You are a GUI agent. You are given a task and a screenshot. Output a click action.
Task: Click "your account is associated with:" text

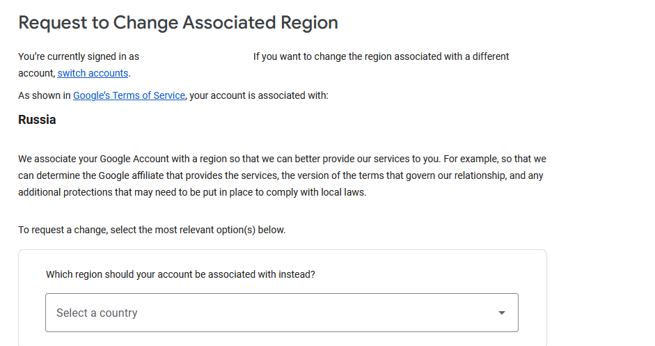tap(258, 95)
